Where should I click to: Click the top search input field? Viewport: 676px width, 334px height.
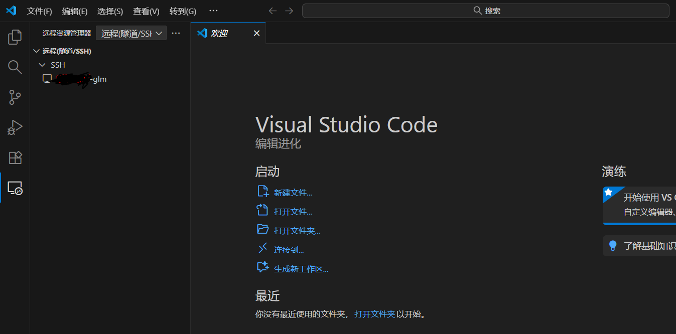[x=485, y=11]
